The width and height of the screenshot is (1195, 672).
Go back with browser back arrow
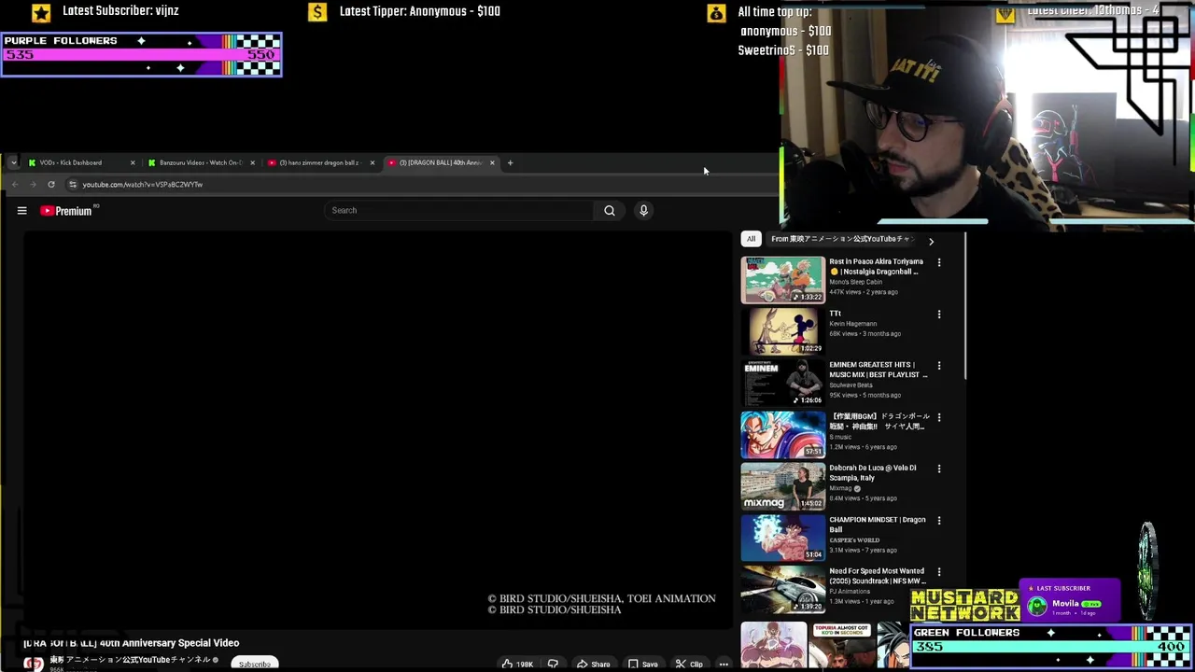tap(15, 185)
